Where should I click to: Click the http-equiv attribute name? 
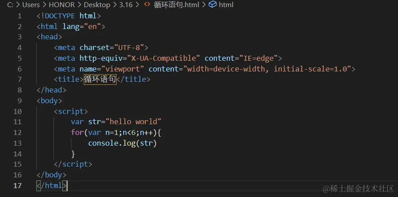pos(101,59)
